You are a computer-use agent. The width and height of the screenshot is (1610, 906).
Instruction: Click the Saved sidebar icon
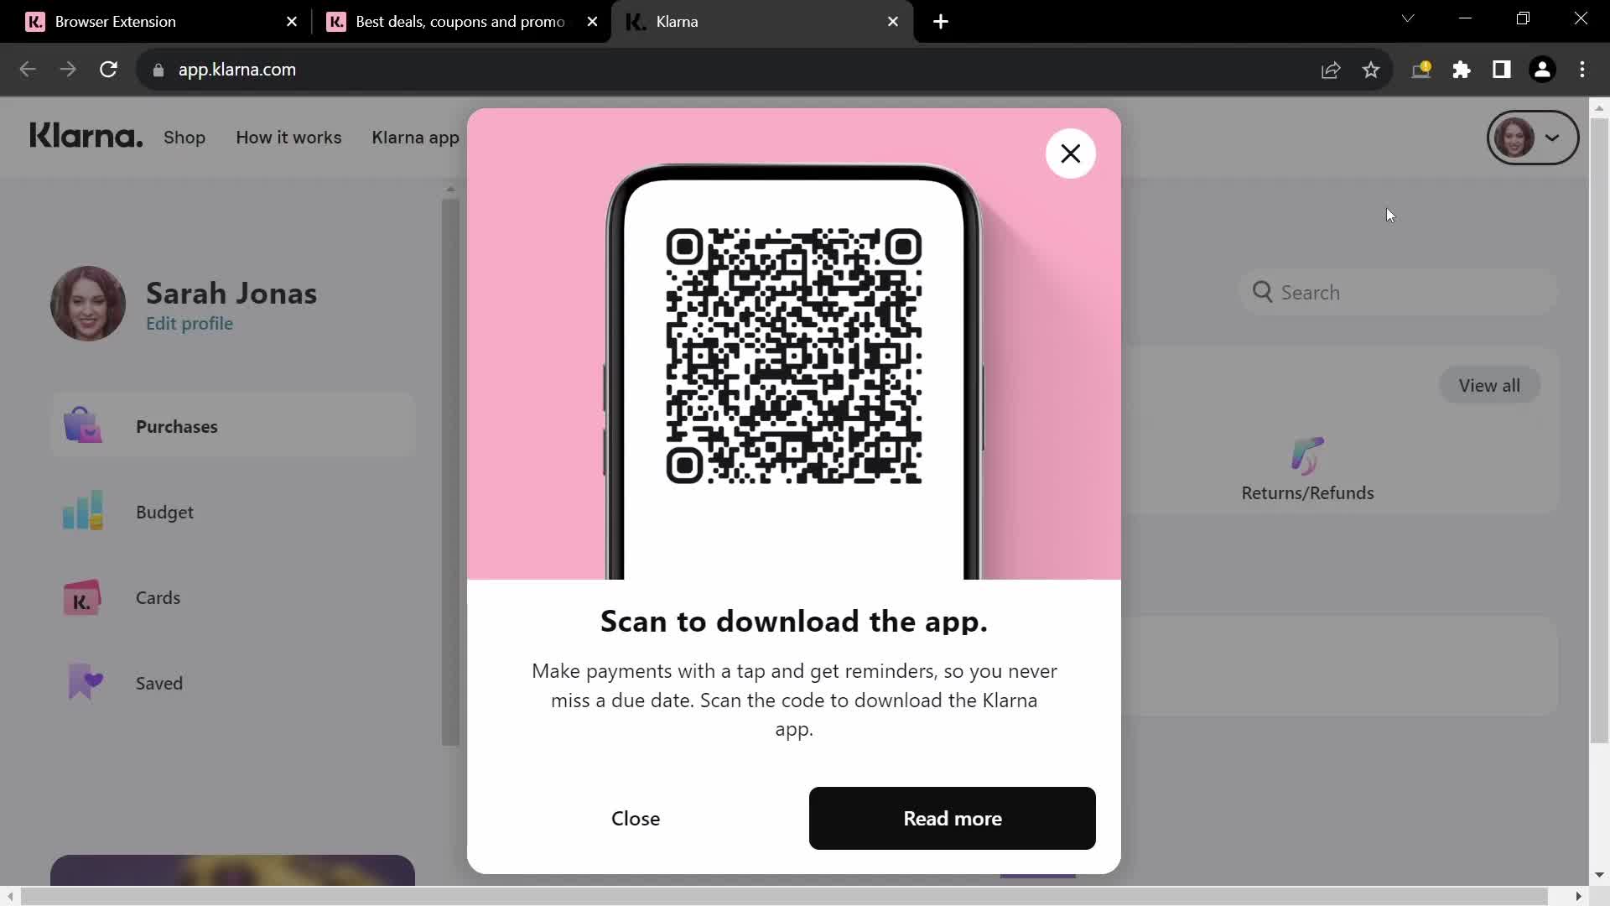(x=83, y=684)
